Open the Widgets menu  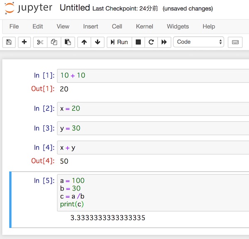click(178, 27)
